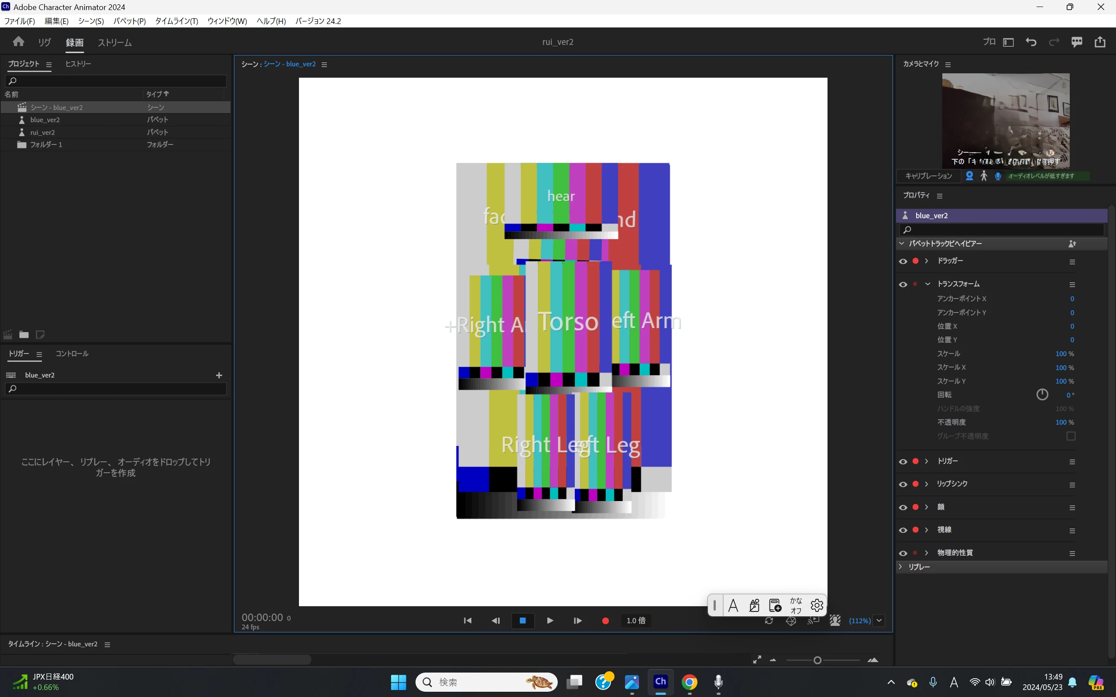The width and height of the screenshot is (1116, 697).
Task: Click the Share export icon at top right
Action: [x=1100, y=42]
